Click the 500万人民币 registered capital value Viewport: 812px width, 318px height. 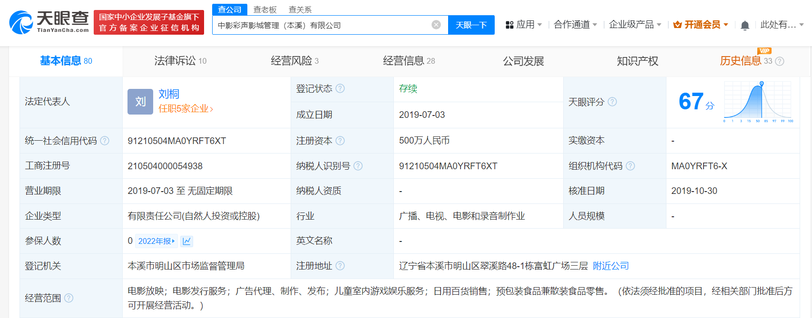point(424,141)
